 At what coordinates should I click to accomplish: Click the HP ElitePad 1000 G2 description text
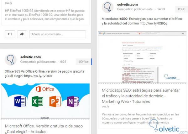click(x=45, y=15)
